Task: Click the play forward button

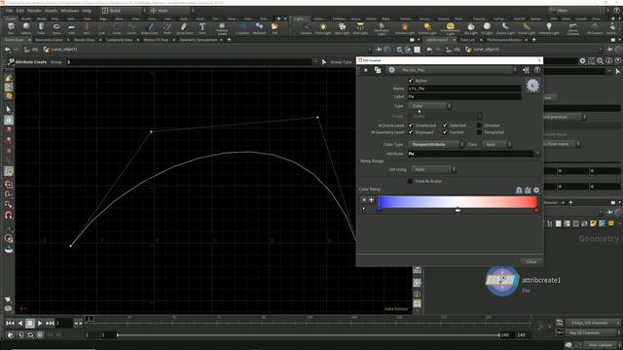Action: (40, 324)
